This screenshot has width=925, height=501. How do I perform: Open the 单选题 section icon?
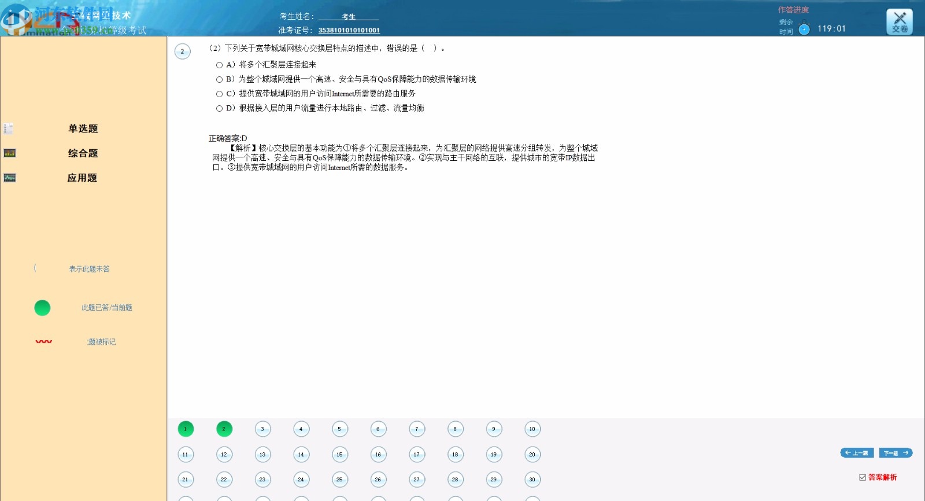tap(9, 128)
